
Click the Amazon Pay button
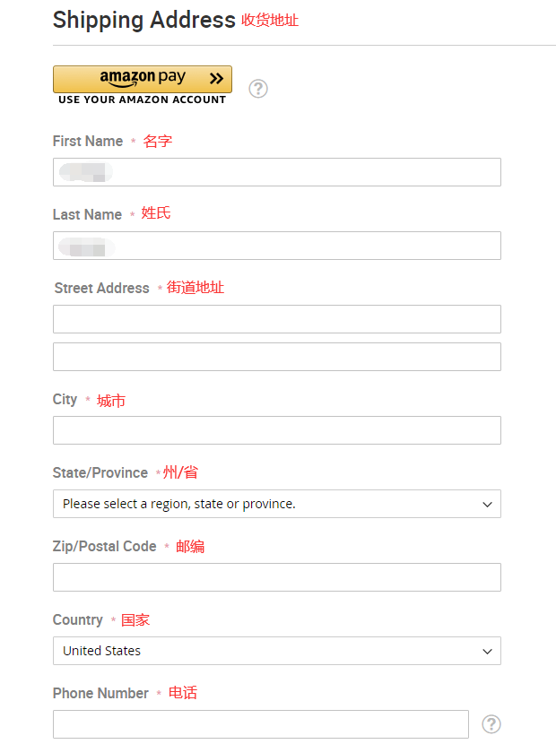click(142, 79)
